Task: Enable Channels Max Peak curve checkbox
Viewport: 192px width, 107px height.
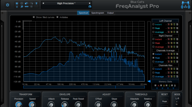Action: [x=153, y=73]
